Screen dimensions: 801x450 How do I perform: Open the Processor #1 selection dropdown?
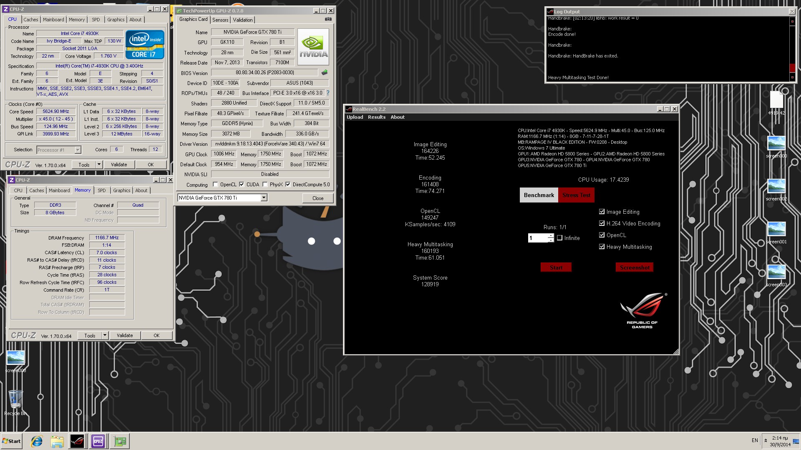78,150
